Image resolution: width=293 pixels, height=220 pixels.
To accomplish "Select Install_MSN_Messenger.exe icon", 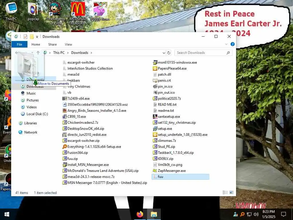I will point(64,165).
